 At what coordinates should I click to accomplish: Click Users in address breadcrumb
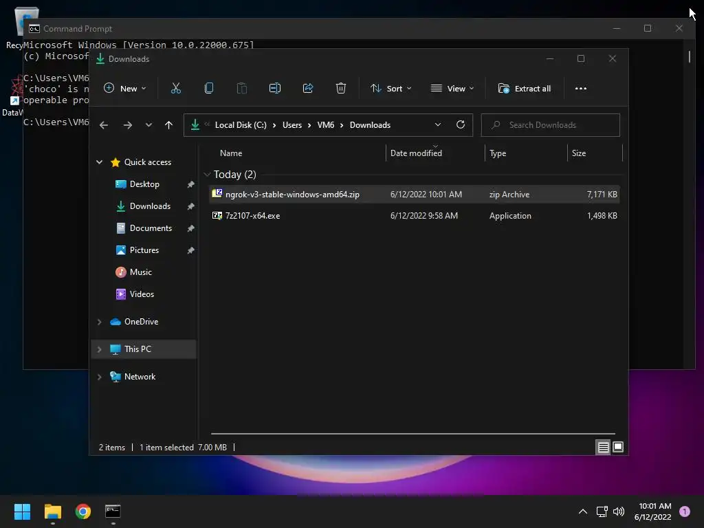click(x=291, y=125)
